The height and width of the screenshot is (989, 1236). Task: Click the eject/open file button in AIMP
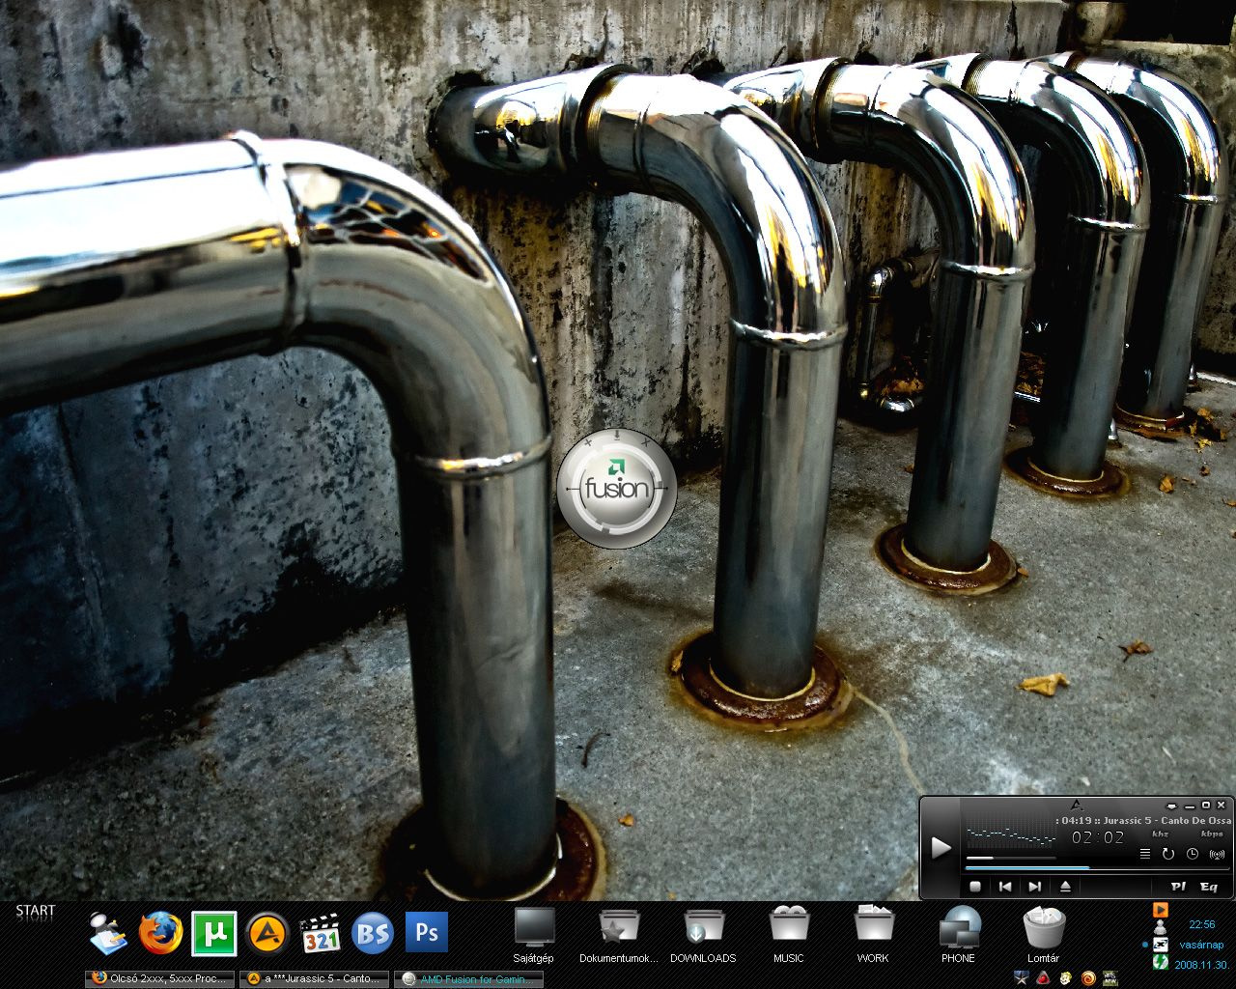(1066, 887)
